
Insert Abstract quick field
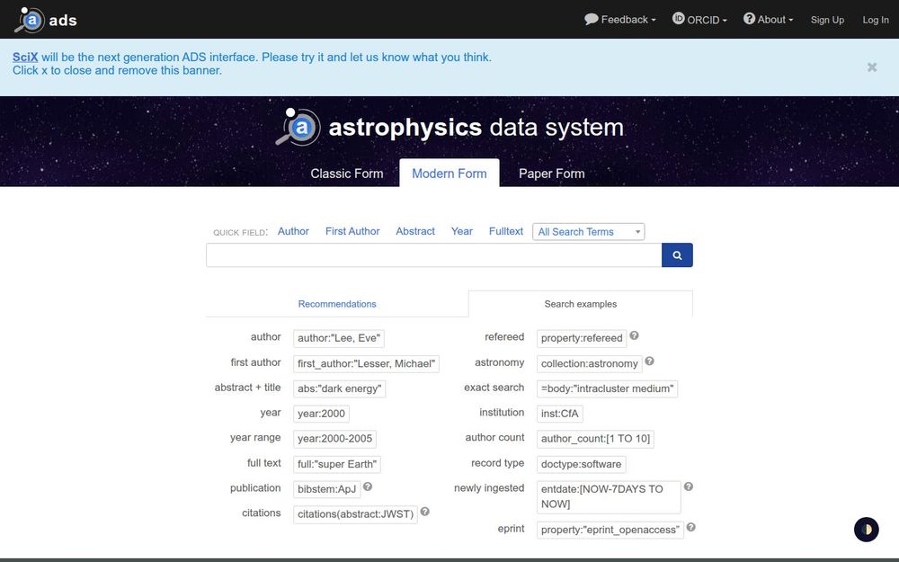point(415,231)
